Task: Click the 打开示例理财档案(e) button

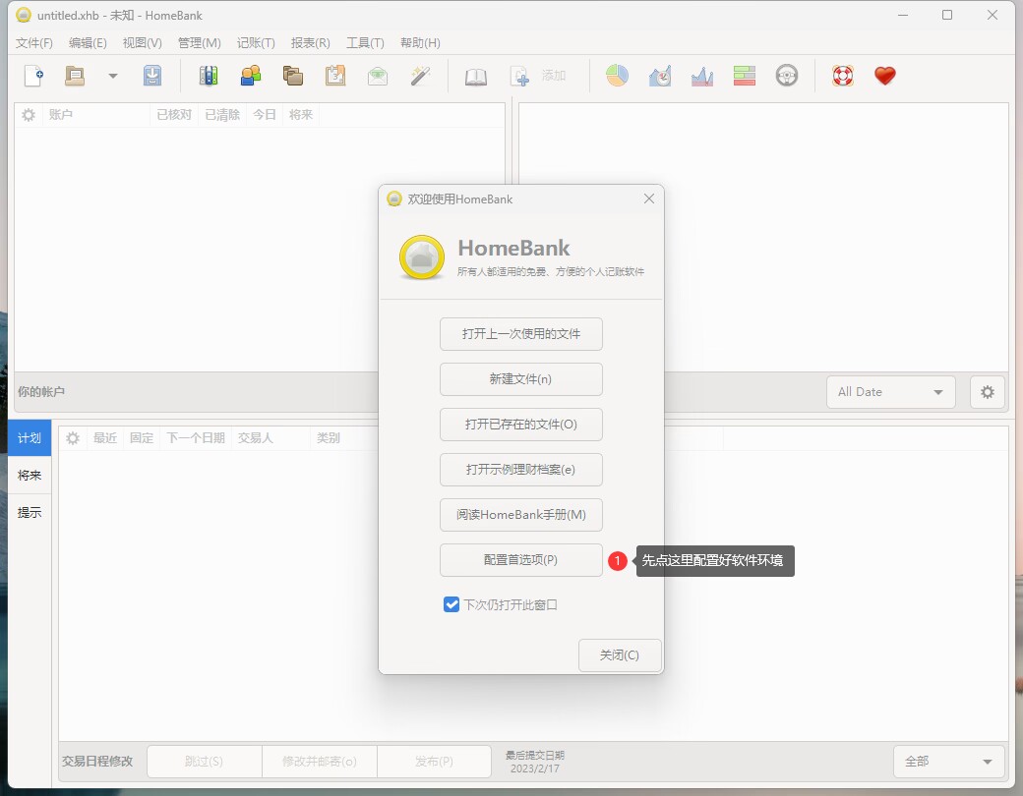Action: pyautogui.click(x=520, y=470)
